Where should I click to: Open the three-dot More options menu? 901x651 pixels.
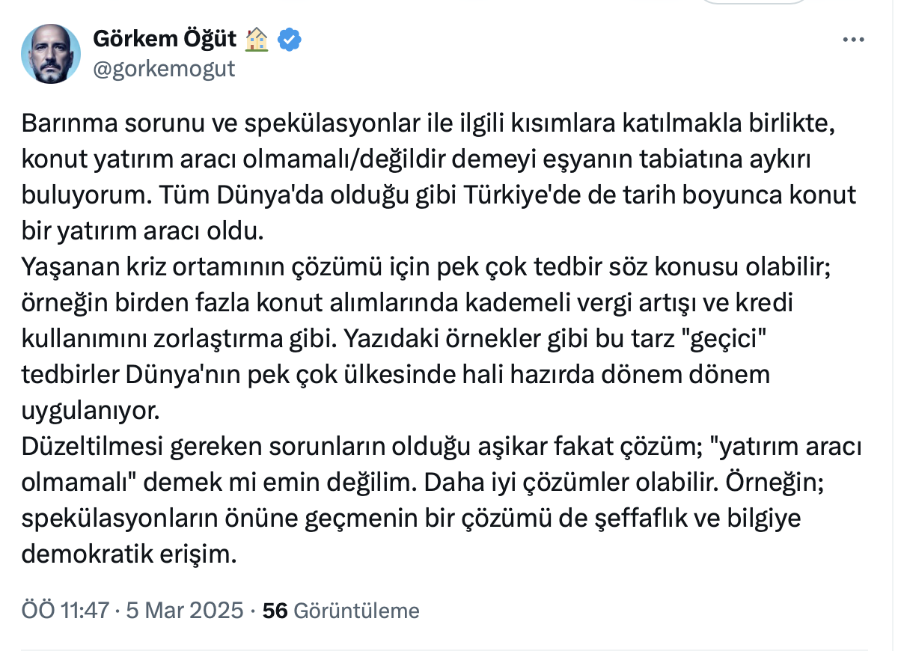(x=855, y=40)
